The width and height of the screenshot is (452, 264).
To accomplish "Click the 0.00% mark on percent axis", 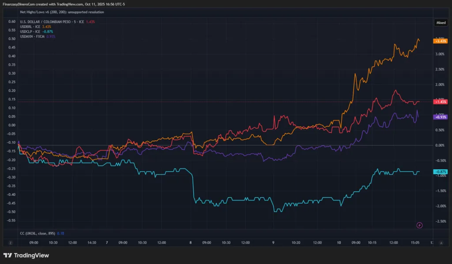I will click(440, 145).
